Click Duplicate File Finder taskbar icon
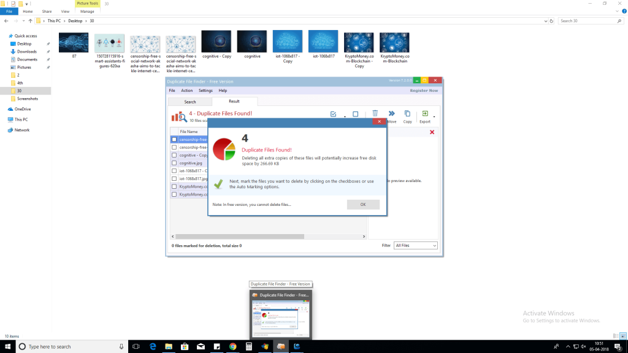 click(x=281, y=347)
